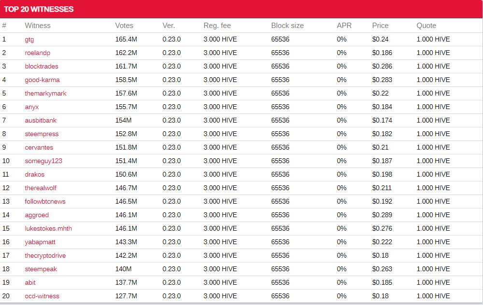Click the Witness column header
Viewport: 483px width, 305px height.
click(38, 26)
